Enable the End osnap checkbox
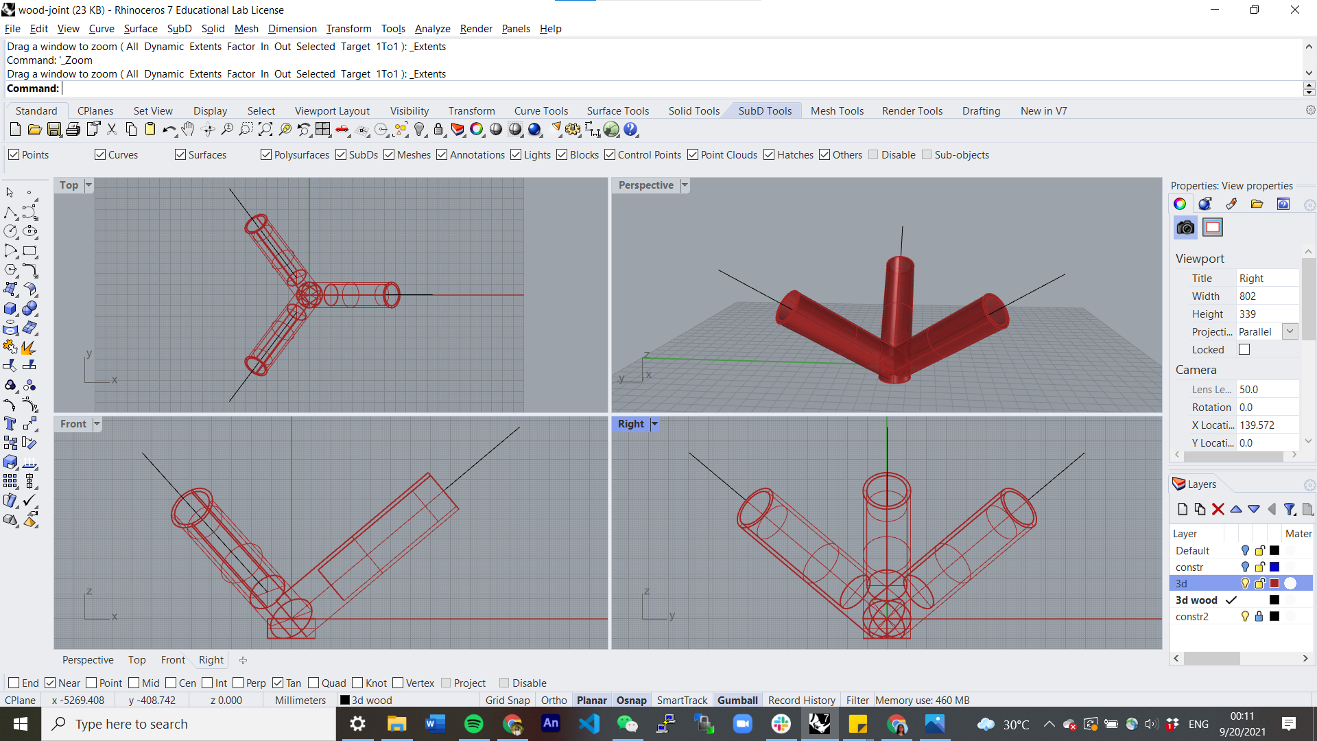This screenshot has height=741, width=1317. [x=14, y=683]
